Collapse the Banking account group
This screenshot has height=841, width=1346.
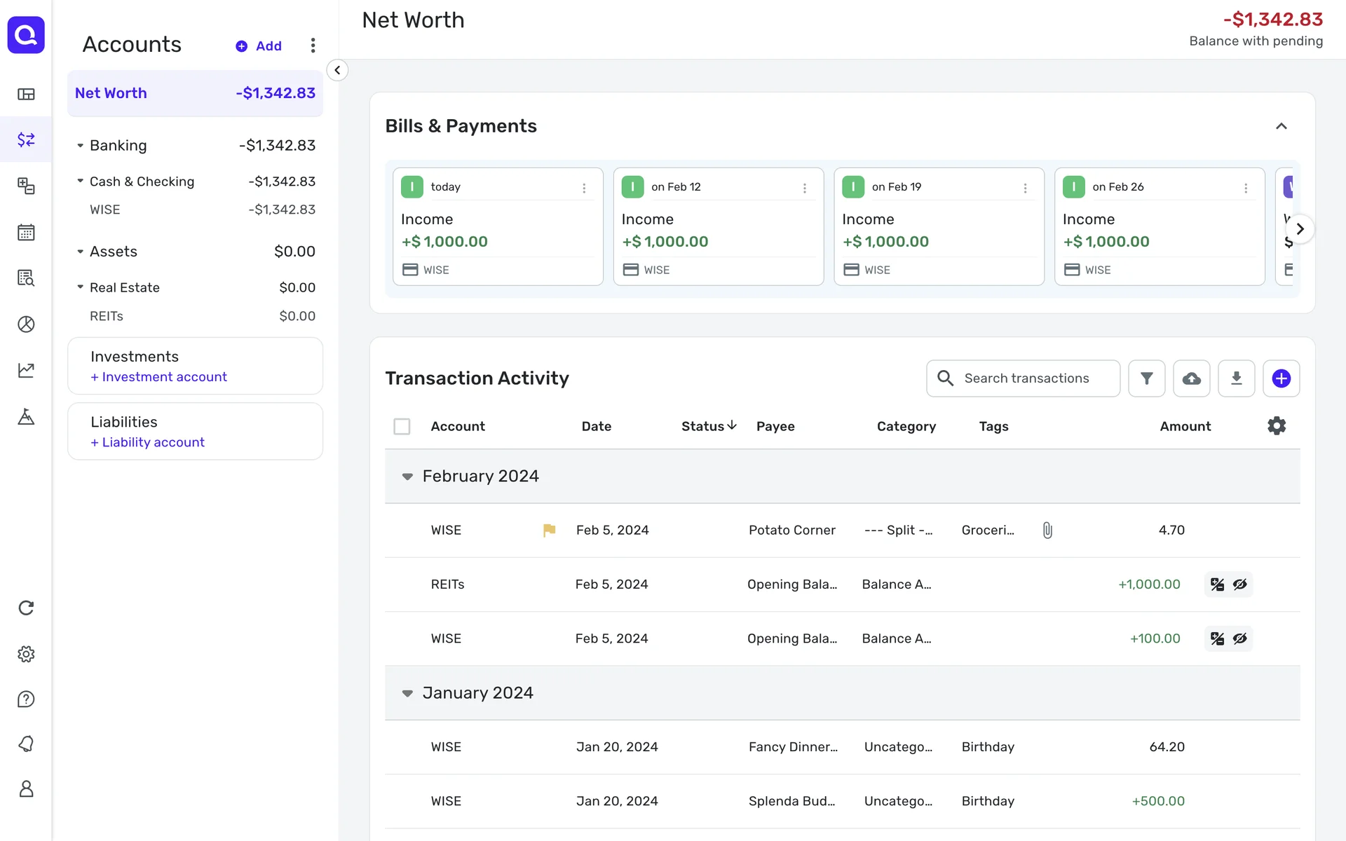(x=80, y=146)
